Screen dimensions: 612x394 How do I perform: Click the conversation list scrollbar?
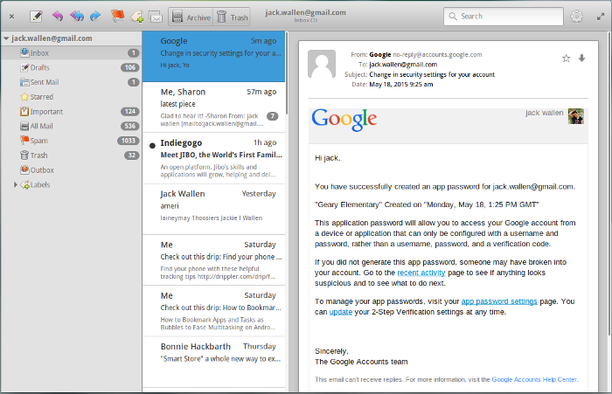(x=287, y=74)
